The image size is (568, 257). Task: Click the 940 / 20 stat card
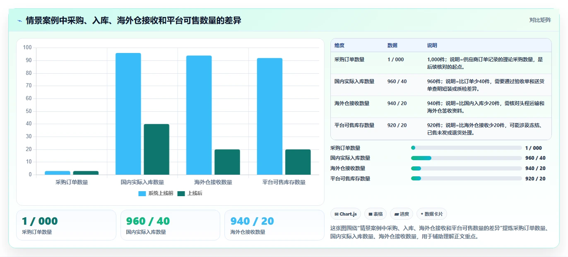(x=274, y=225)
